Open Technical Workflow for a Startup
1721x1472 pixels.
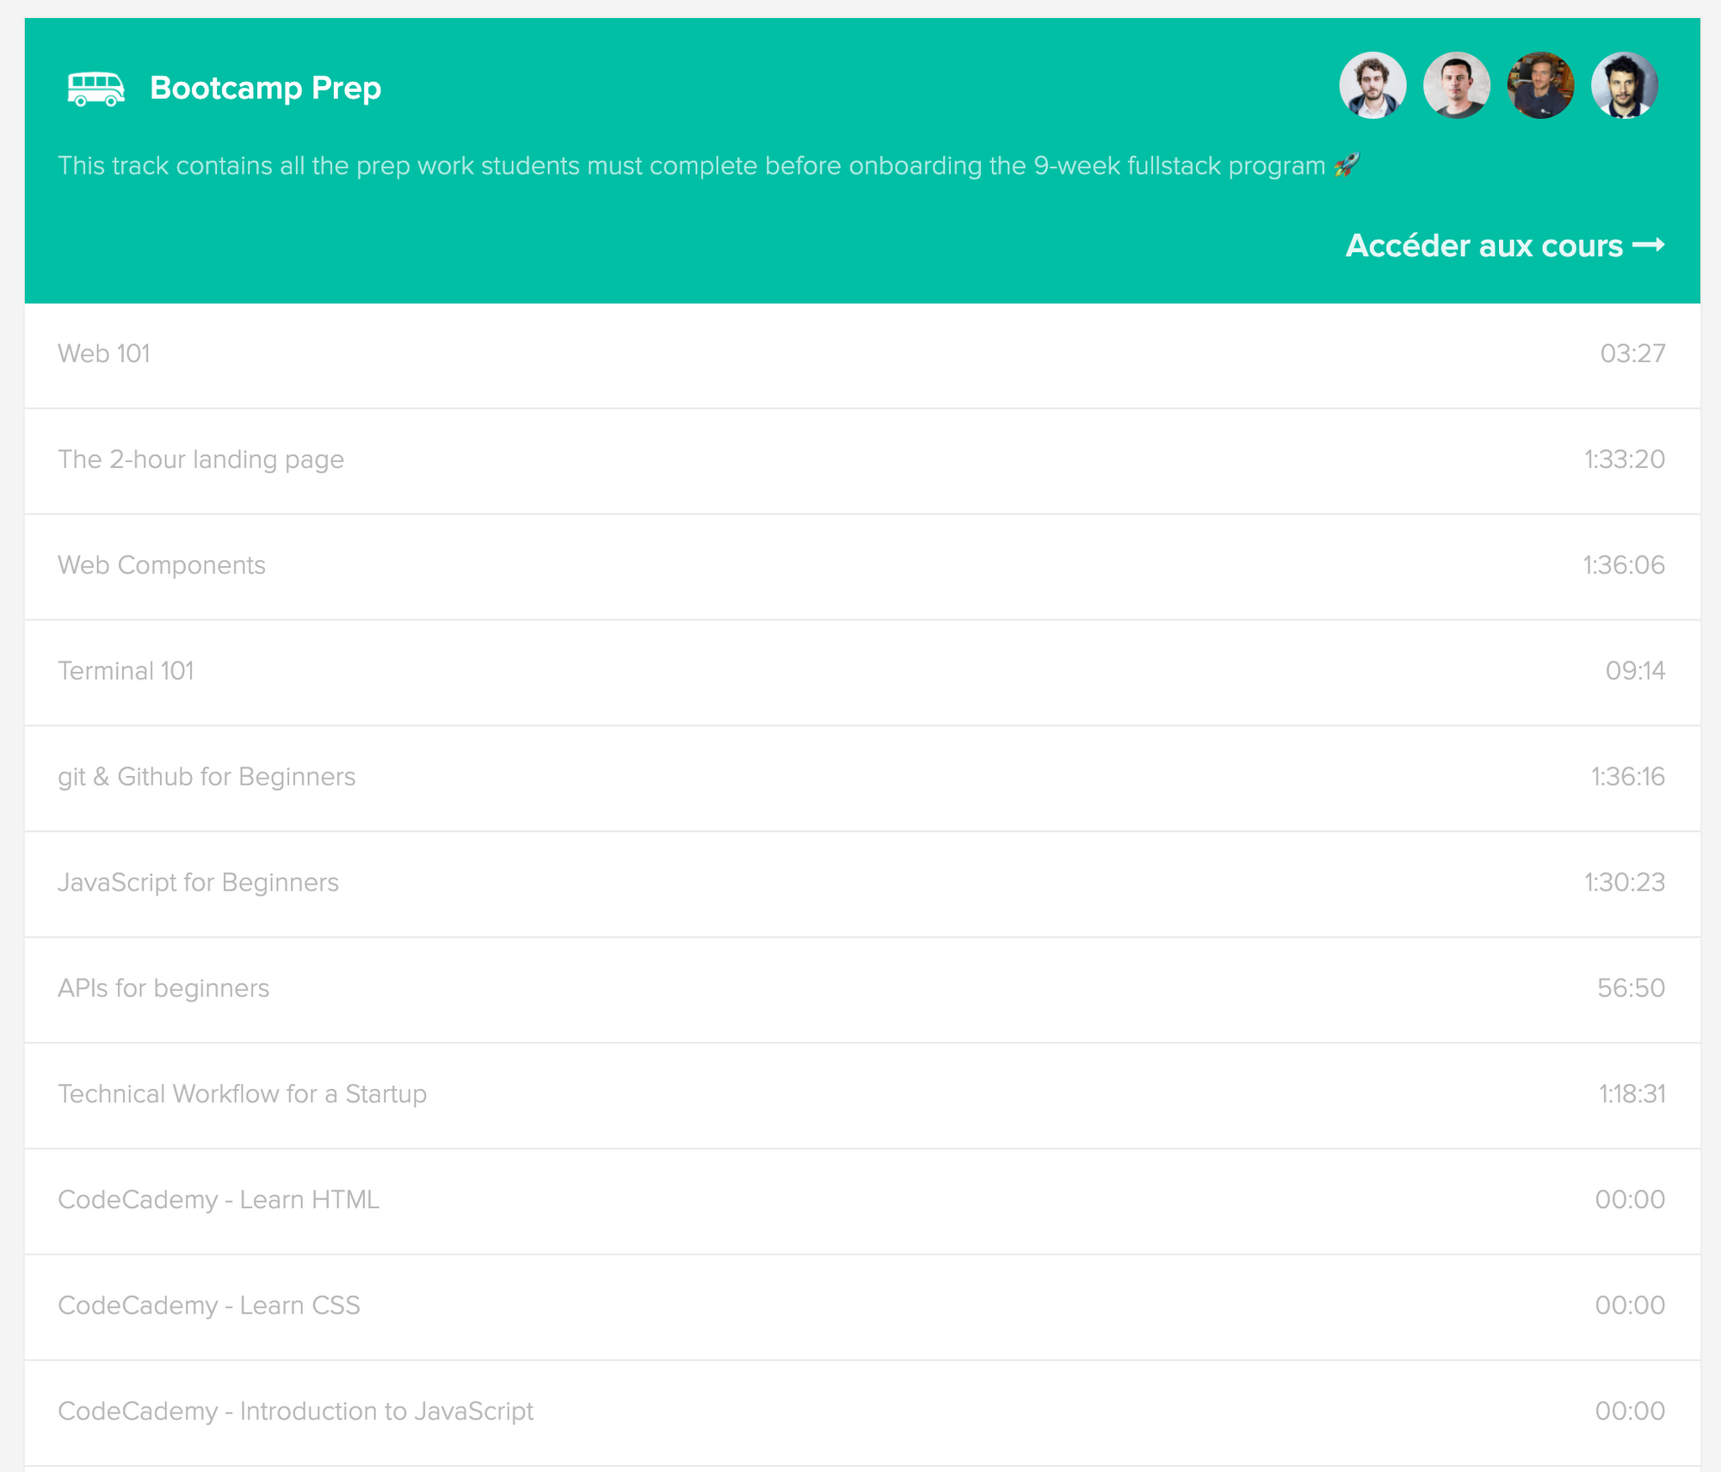(x=242, y=1094)
